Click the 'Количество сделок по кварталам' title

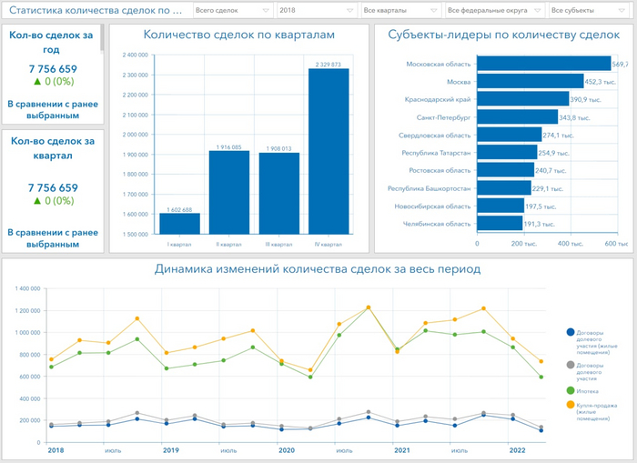pos(239,35)
